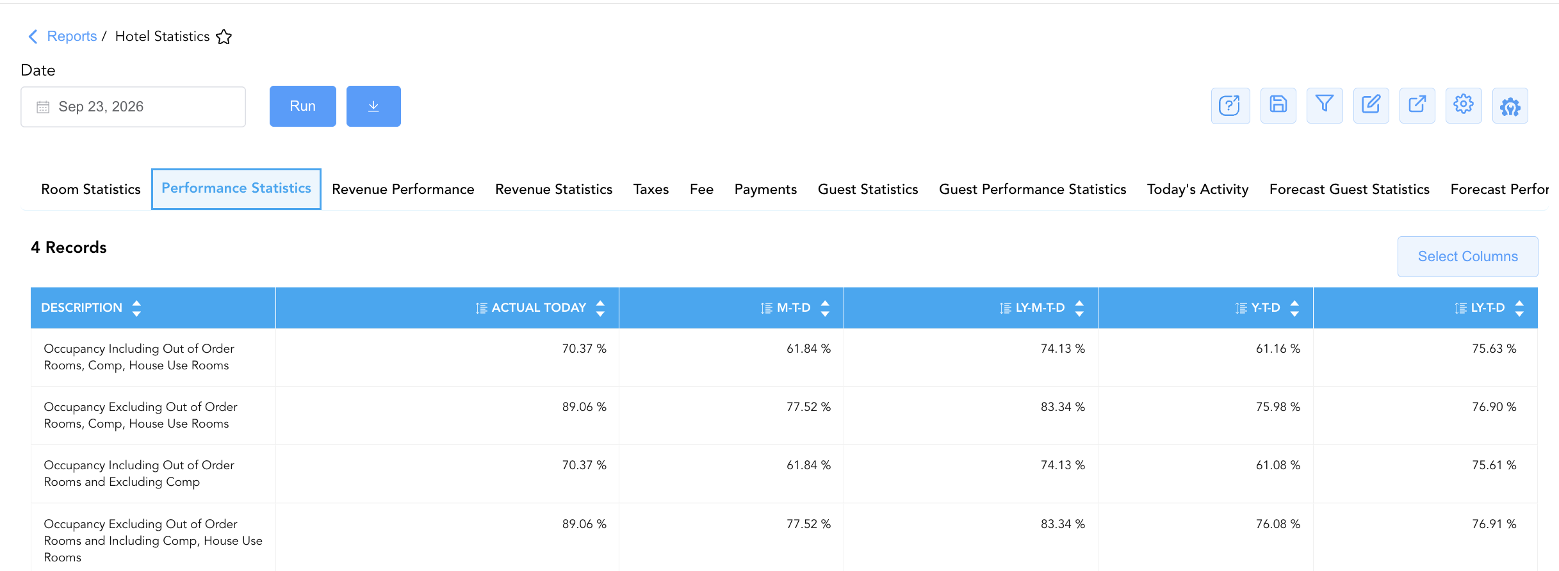Sort by M-T-D column arrows
Viewport: 1559px width, 571px height.
[825, 308]
